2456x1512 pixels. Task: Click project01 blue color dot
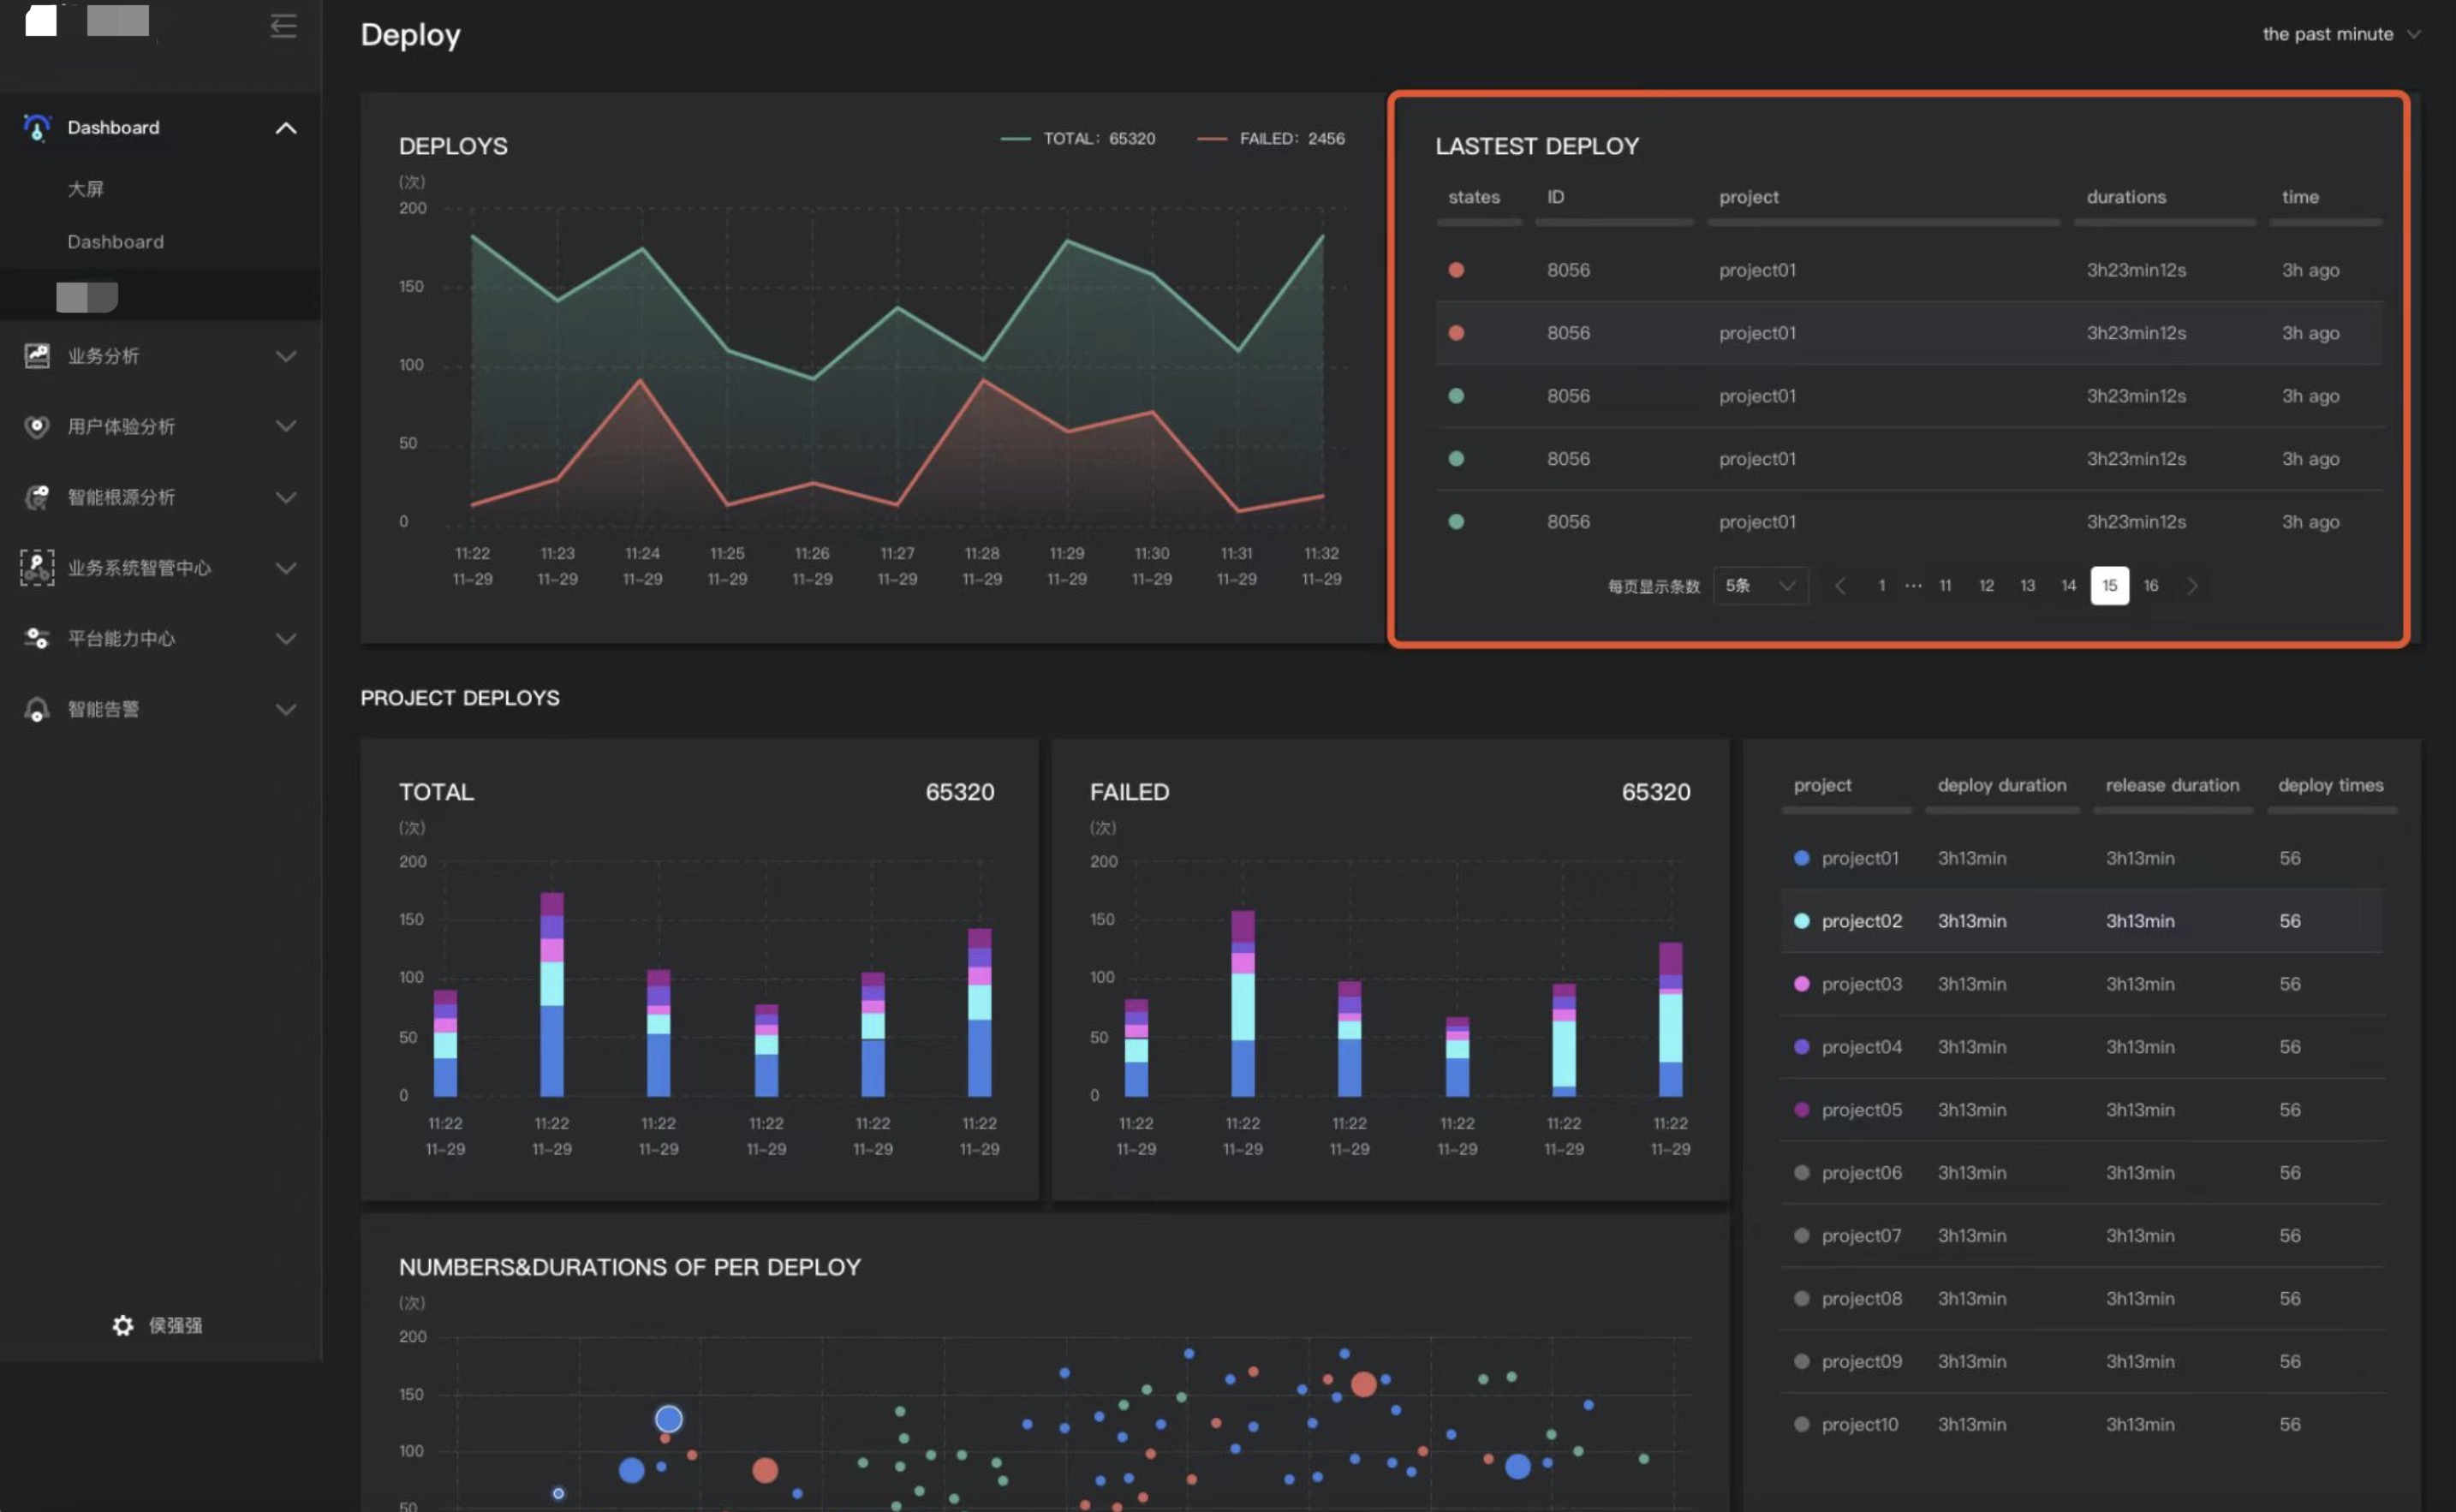[x=1801, y=858]
